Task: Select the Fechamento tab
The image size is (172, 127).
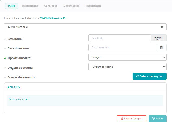Action: click(93, 6)
